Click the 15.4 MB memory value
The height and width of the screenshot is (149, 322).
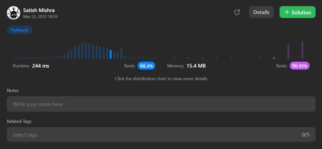(196, 66)
